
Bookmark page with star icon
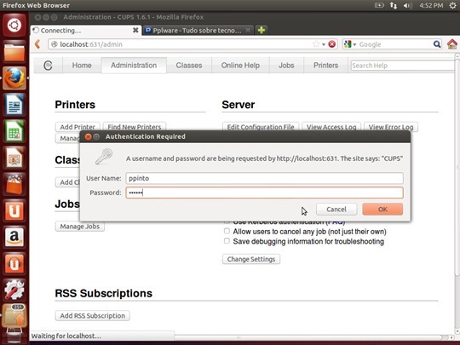tap(316, 44)
